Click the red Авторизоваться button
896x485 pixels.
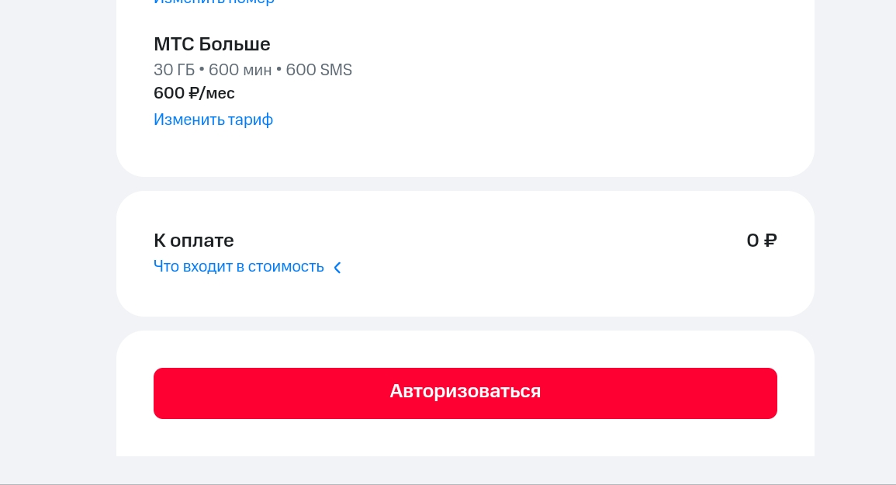(465, 393)
